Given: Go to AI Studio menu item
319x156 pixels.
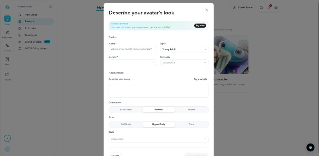Looking at the screenshot, I should click(x=30, y=28).
